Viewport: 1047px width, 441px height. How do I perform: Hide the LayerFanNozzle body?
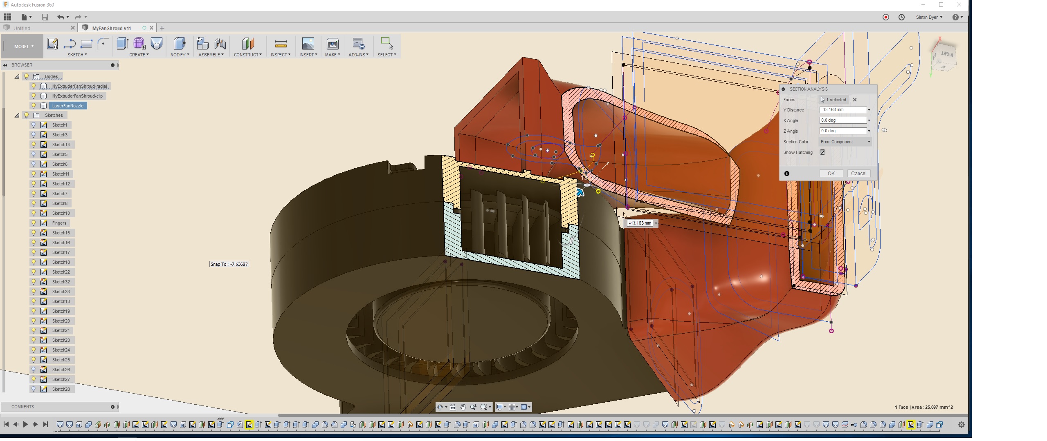34,105
